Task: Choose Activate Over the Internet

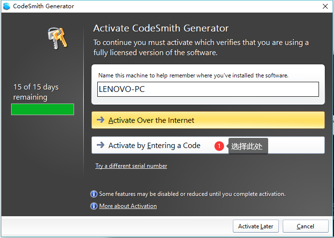Action: point(208,120)
